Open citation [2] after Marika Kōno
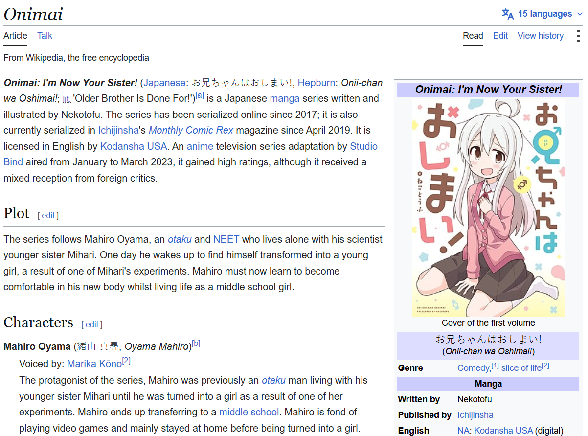This screenshot has width=588, height=436. tap(126, 361)
